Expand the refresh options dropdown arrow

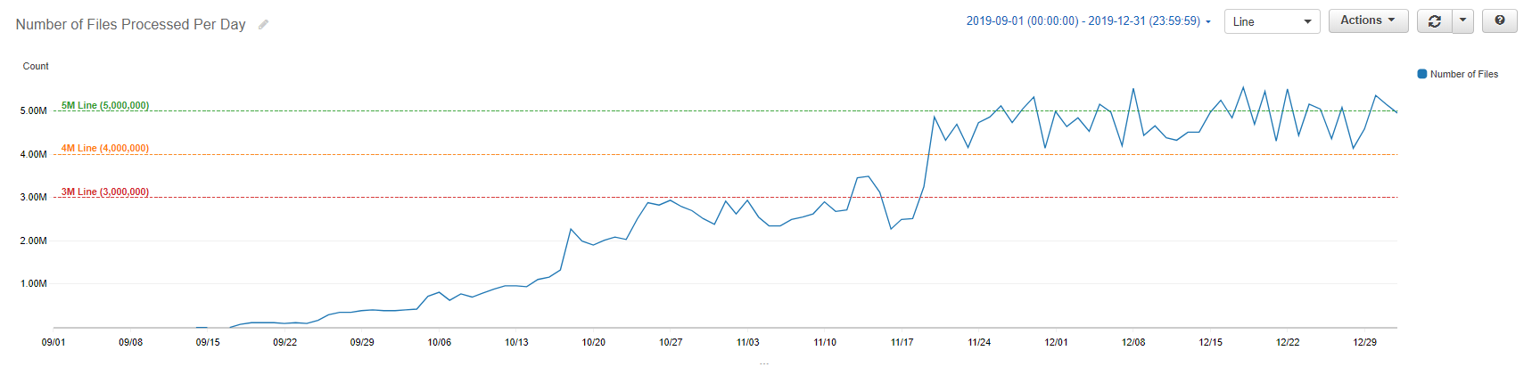1462,20
